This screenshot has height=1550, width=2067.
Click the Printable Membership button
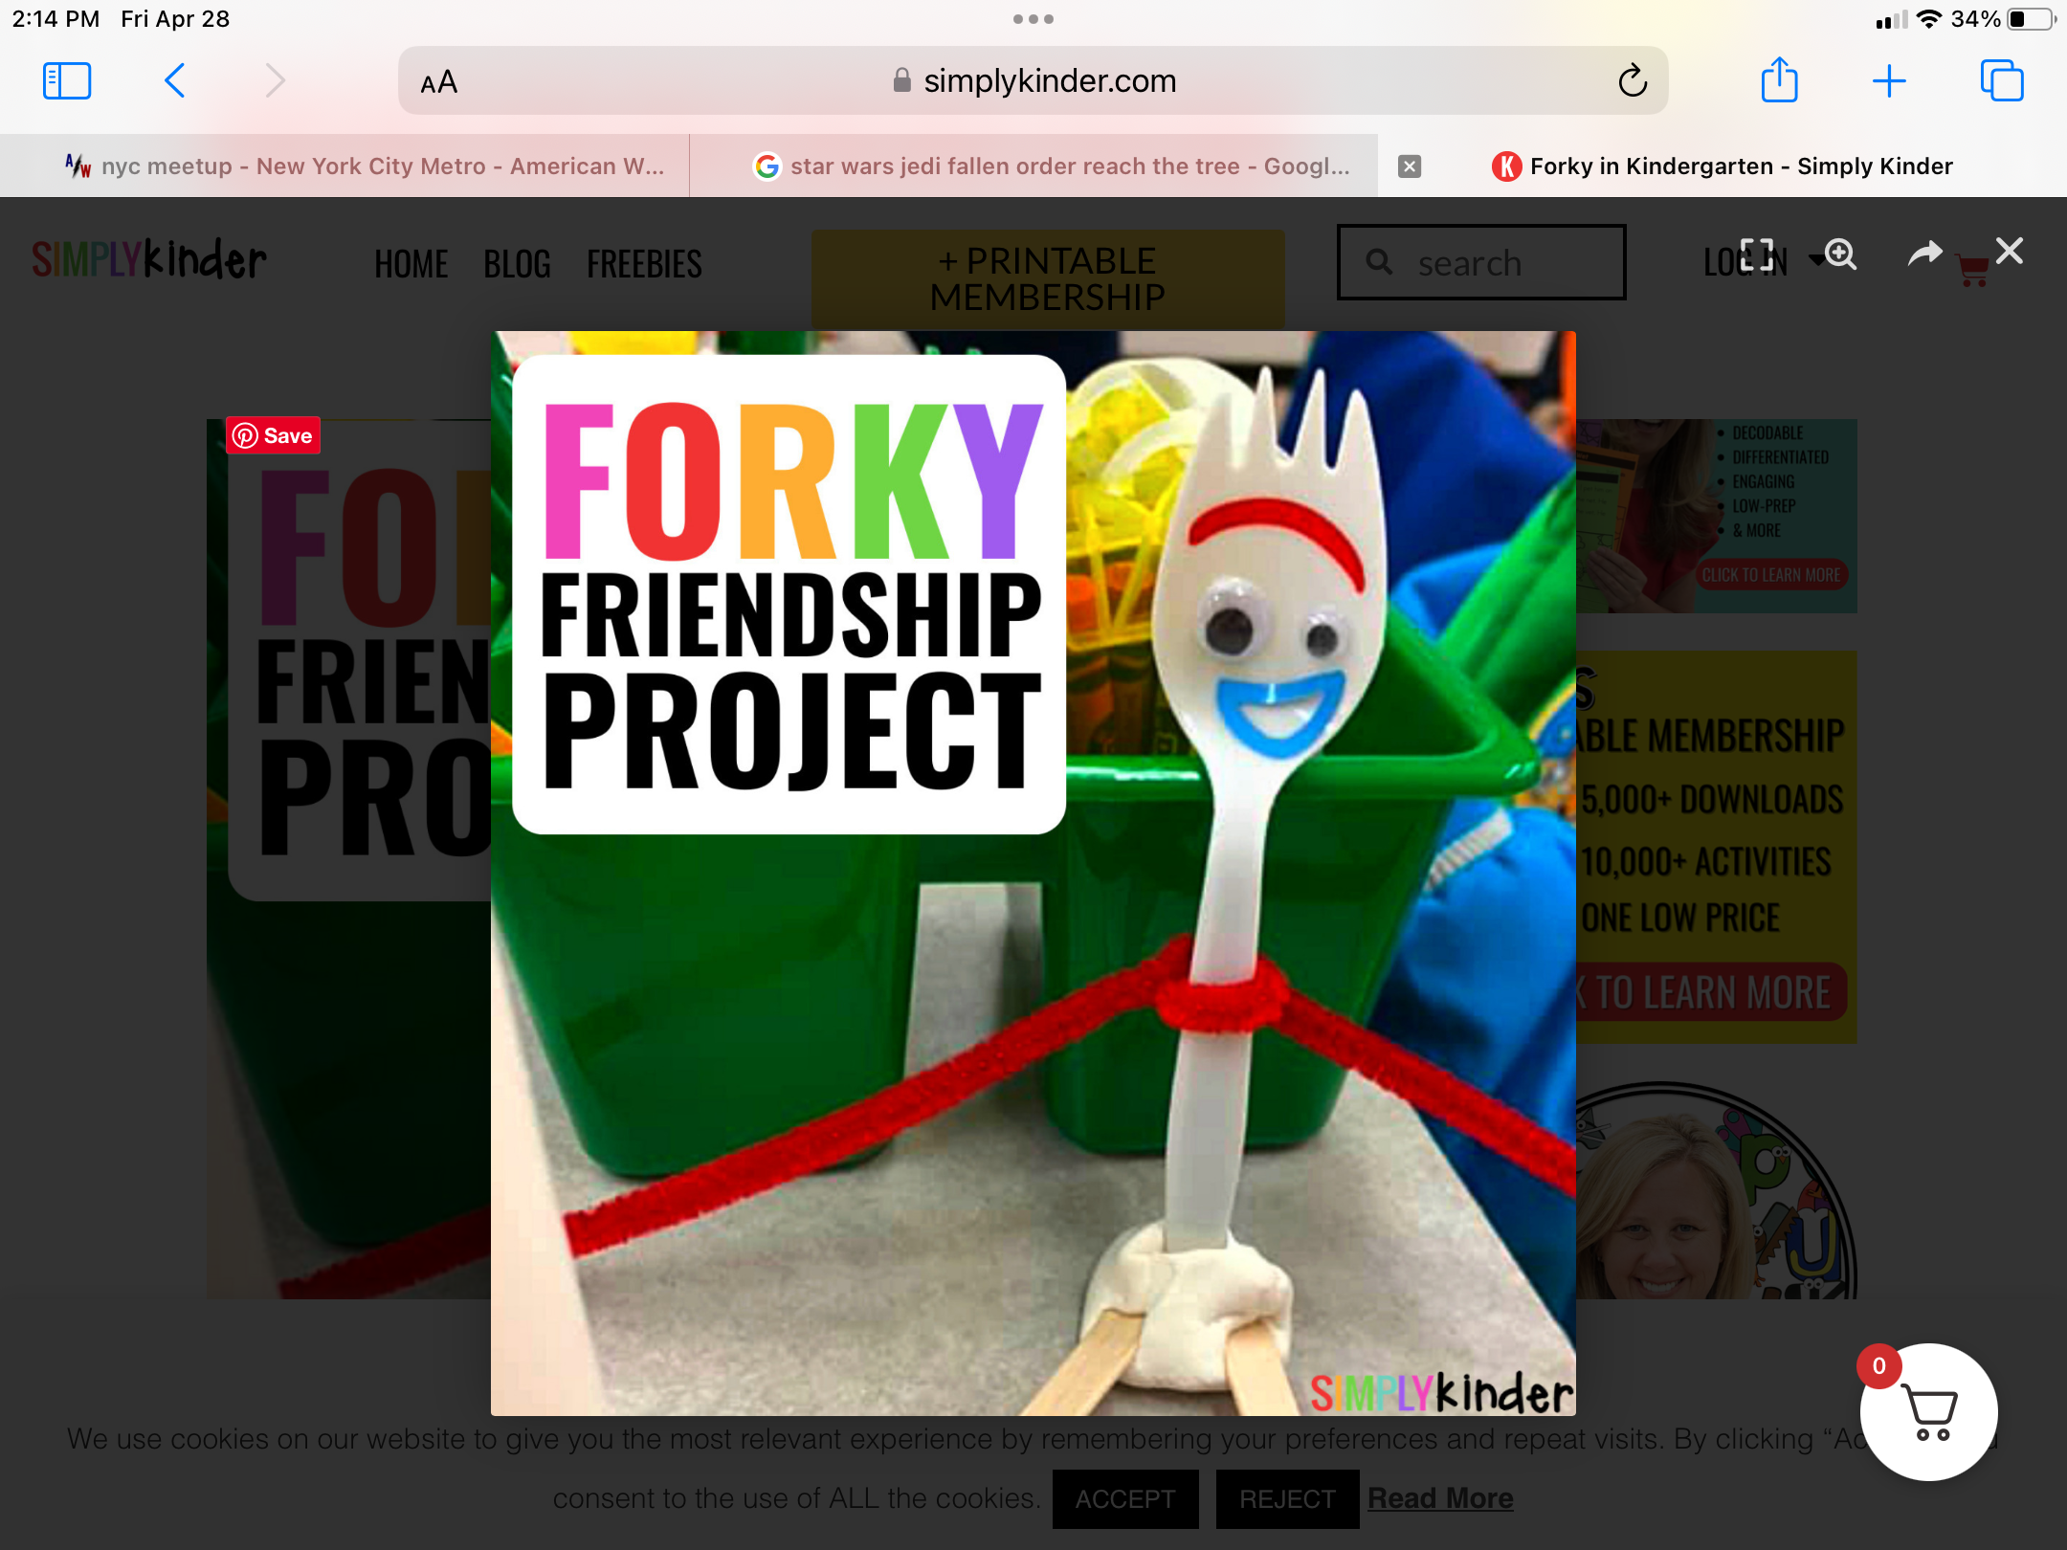1048,278
